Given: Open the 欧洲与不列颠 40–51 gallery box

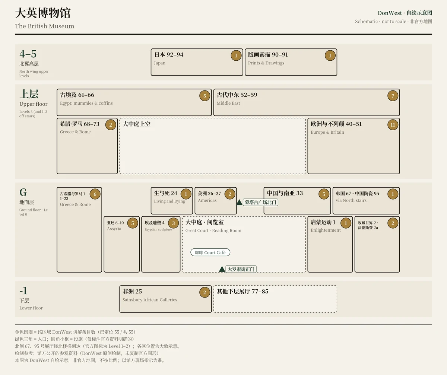Looking at the screenshot, I should (x=354, y=146).
